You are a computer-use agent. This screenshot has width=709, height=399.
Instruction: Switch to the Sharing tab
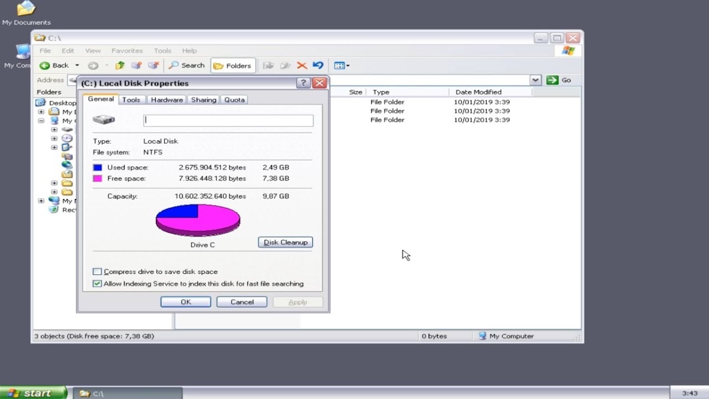[203, 100]
